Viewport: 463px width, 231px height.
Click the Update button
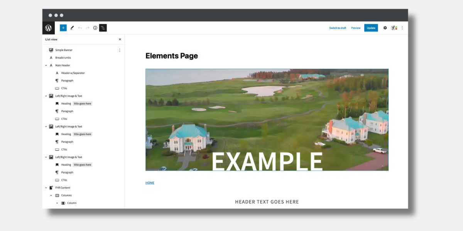tap(371, 28)
